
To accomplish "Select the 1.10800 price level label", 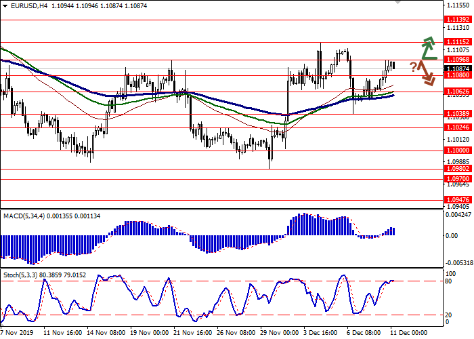I will pyautogui.click(x=458, y=75).
